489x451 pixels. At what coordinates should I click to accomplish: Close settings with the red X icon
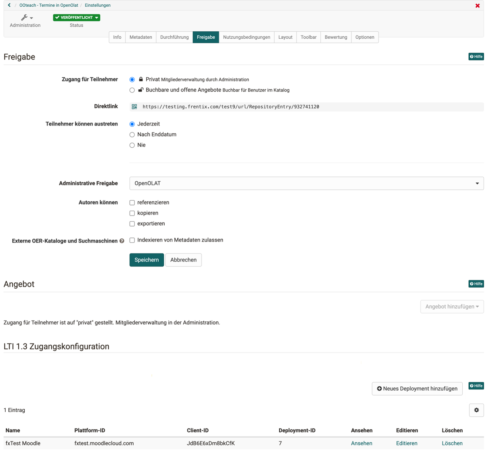click(x=477, y=6)
